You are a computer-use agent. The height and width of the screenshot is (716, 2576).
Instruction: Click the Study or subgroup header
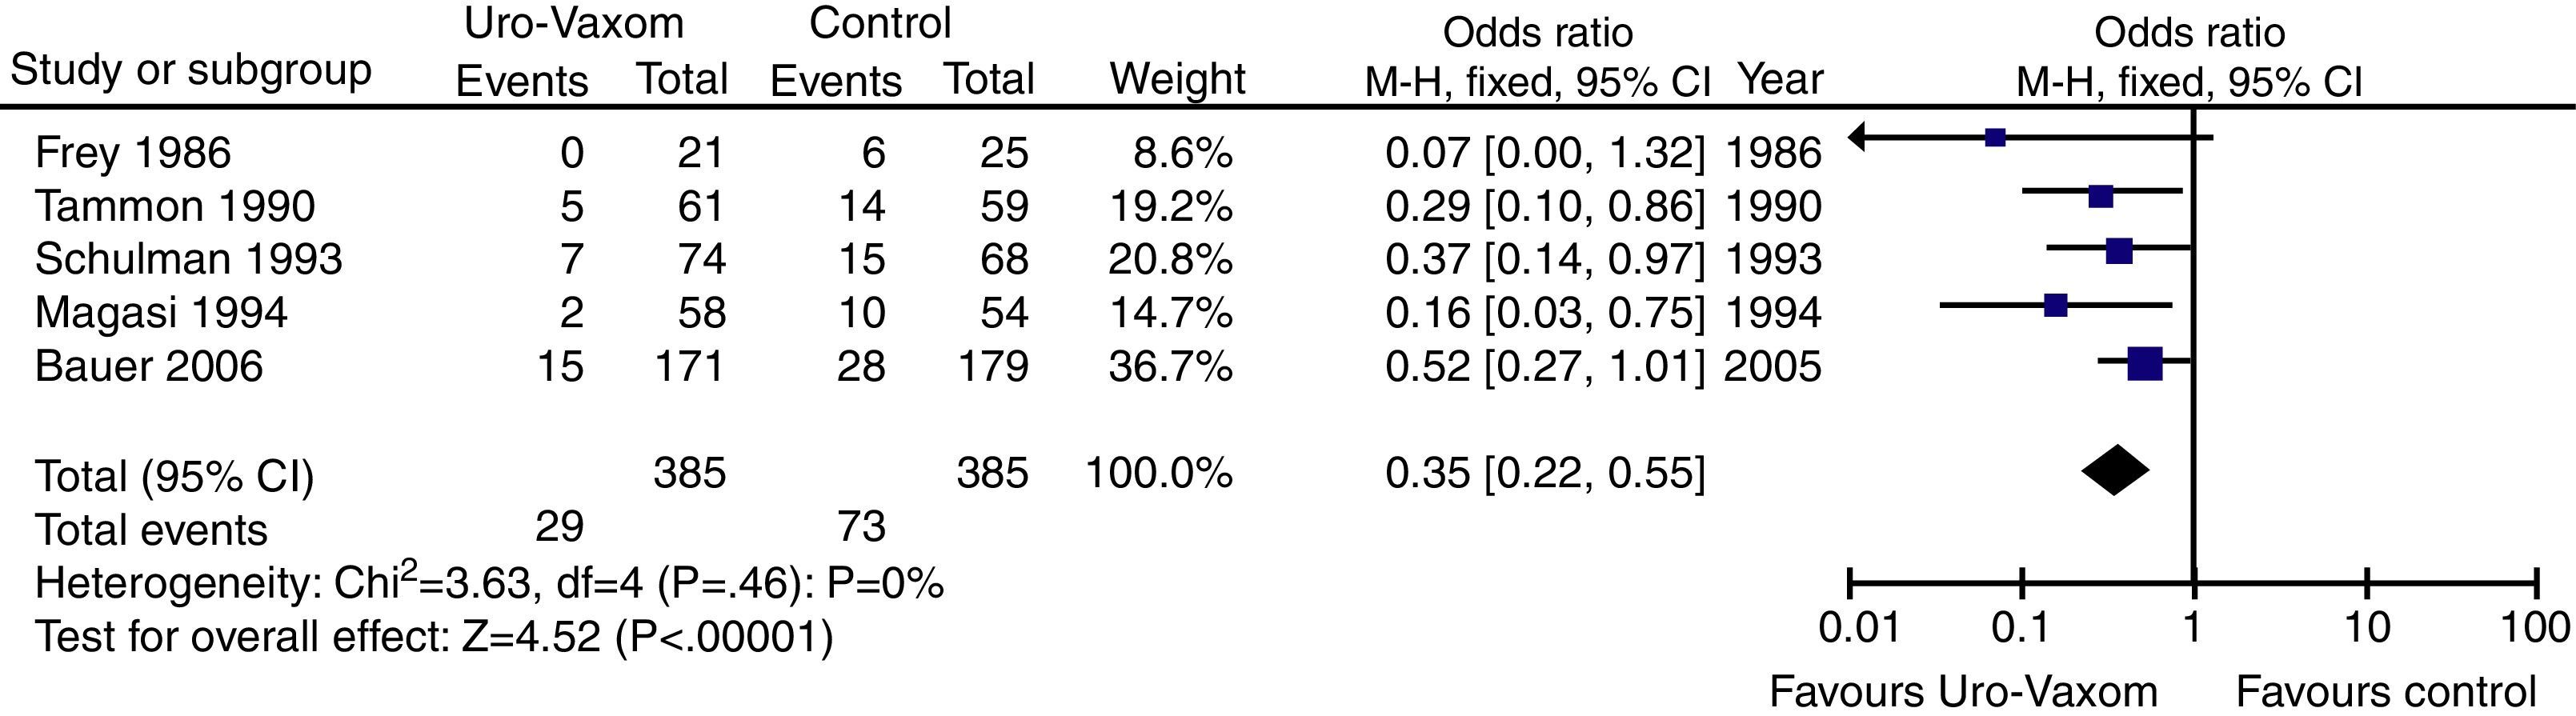click(190, 70)
